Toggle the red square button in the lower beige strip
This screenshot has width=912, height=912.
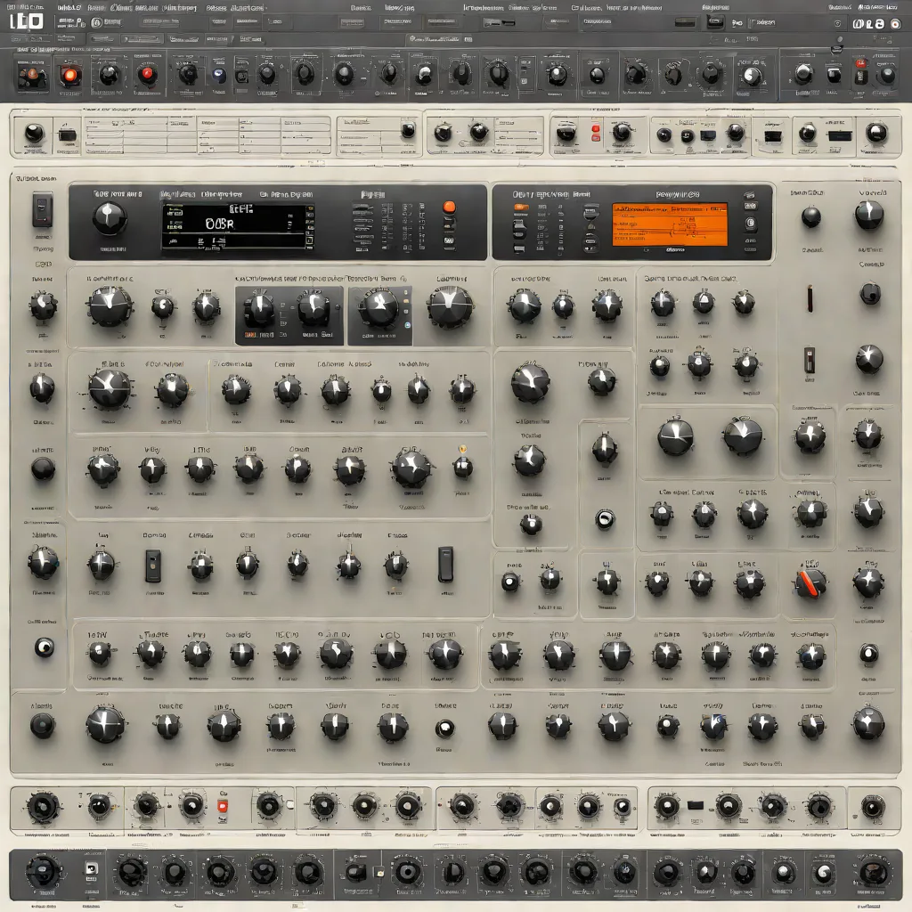tap(222, 806)
